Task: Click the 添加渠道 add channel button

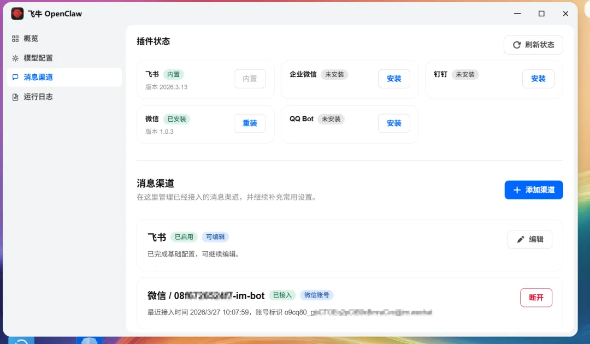Action: coord(534,190)
